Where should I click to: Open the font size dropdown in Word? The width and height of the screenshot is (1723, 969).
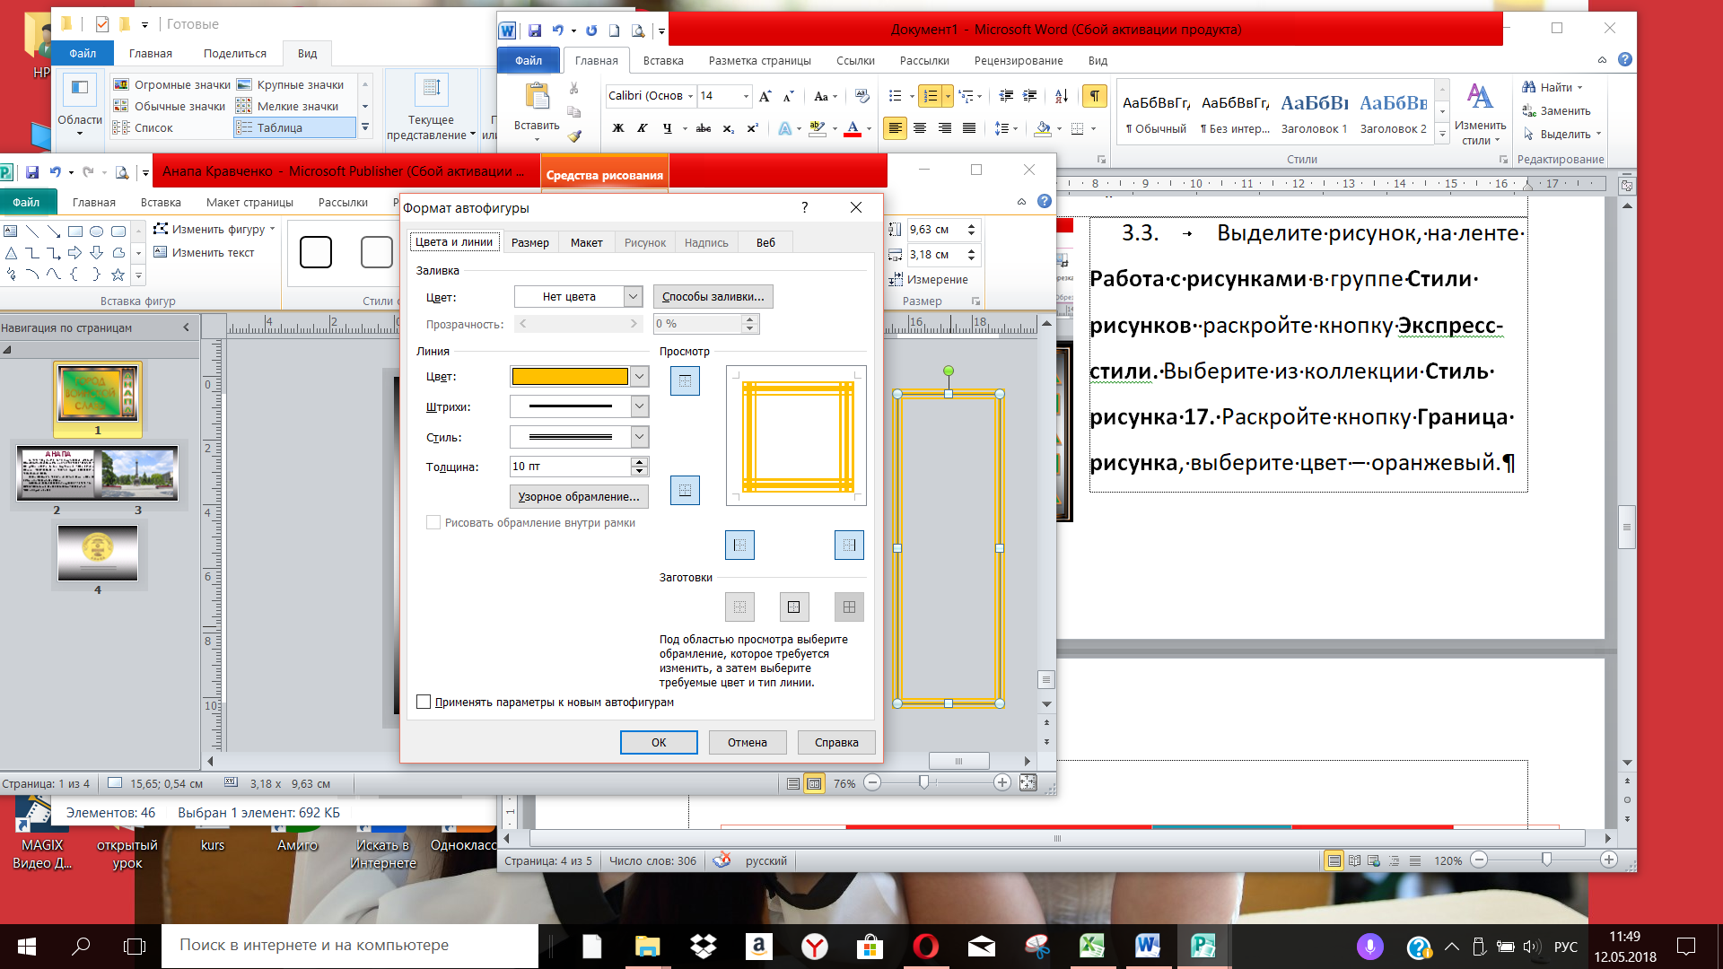click(745, 96)
